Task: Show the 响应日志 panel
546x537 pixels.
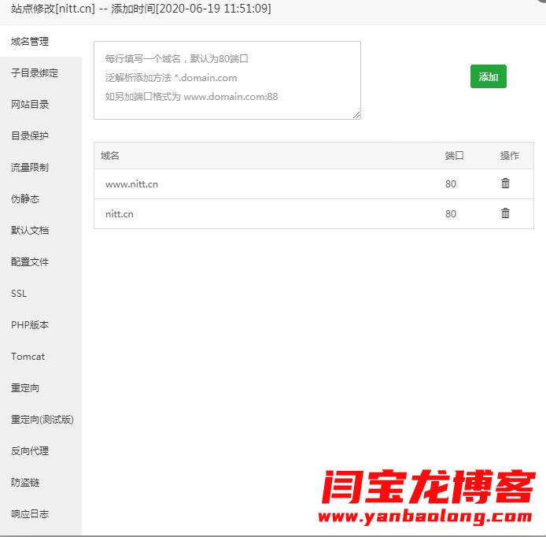Action: pos(30,514)
